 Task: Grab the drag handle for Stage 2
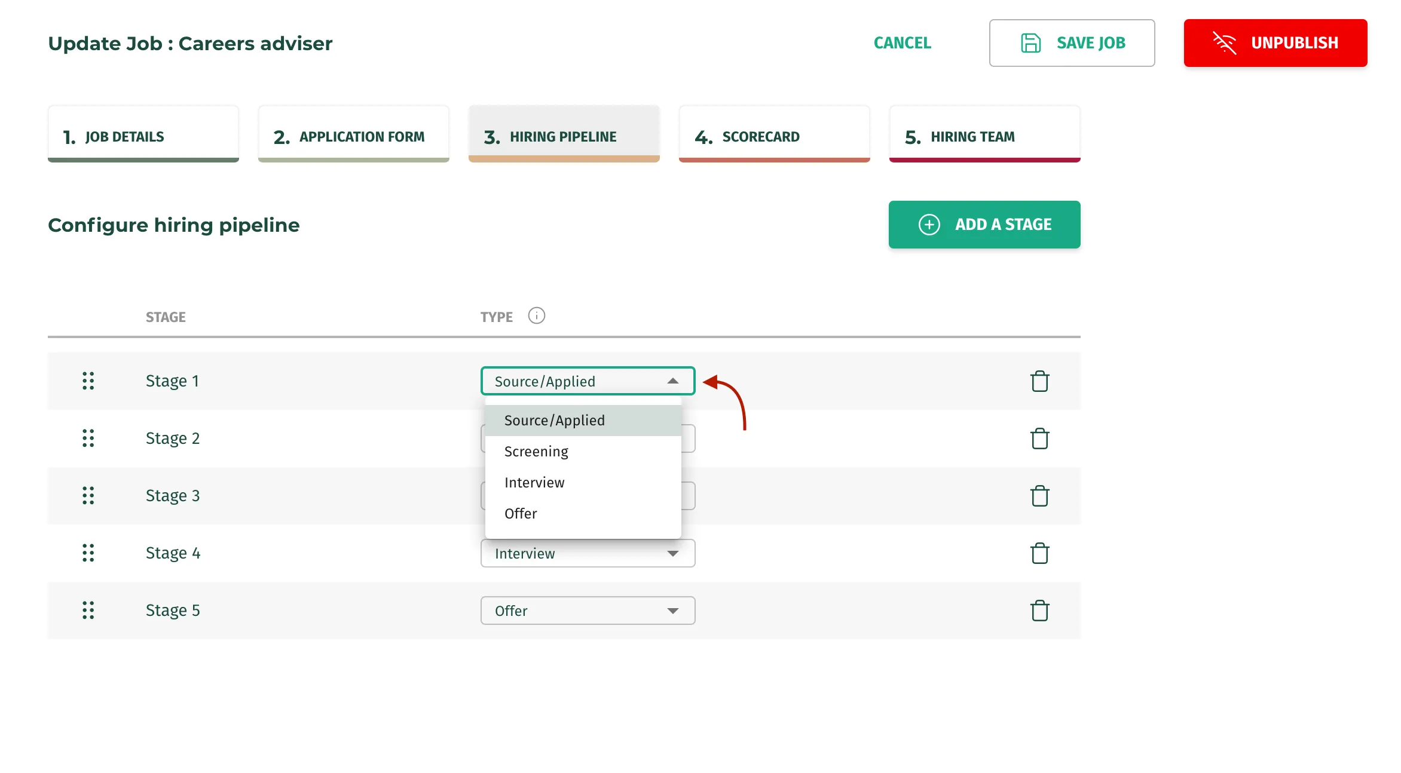88,438
